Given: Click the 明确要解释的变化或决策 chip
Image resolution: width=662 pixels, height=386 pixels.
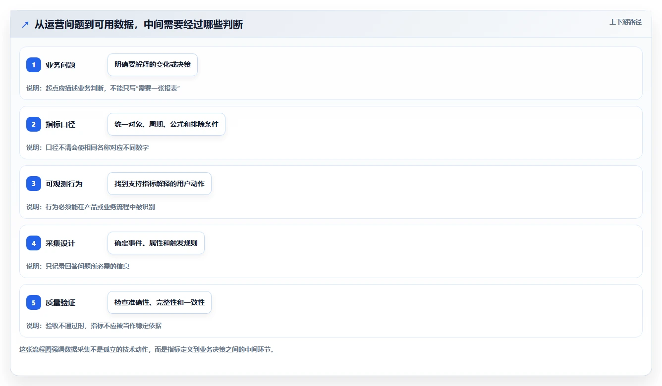Looking at the screenshot, I should point(153,65).
